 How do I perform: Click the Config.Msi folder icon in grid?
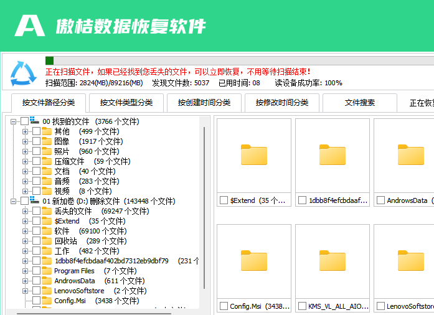[253, 260]
